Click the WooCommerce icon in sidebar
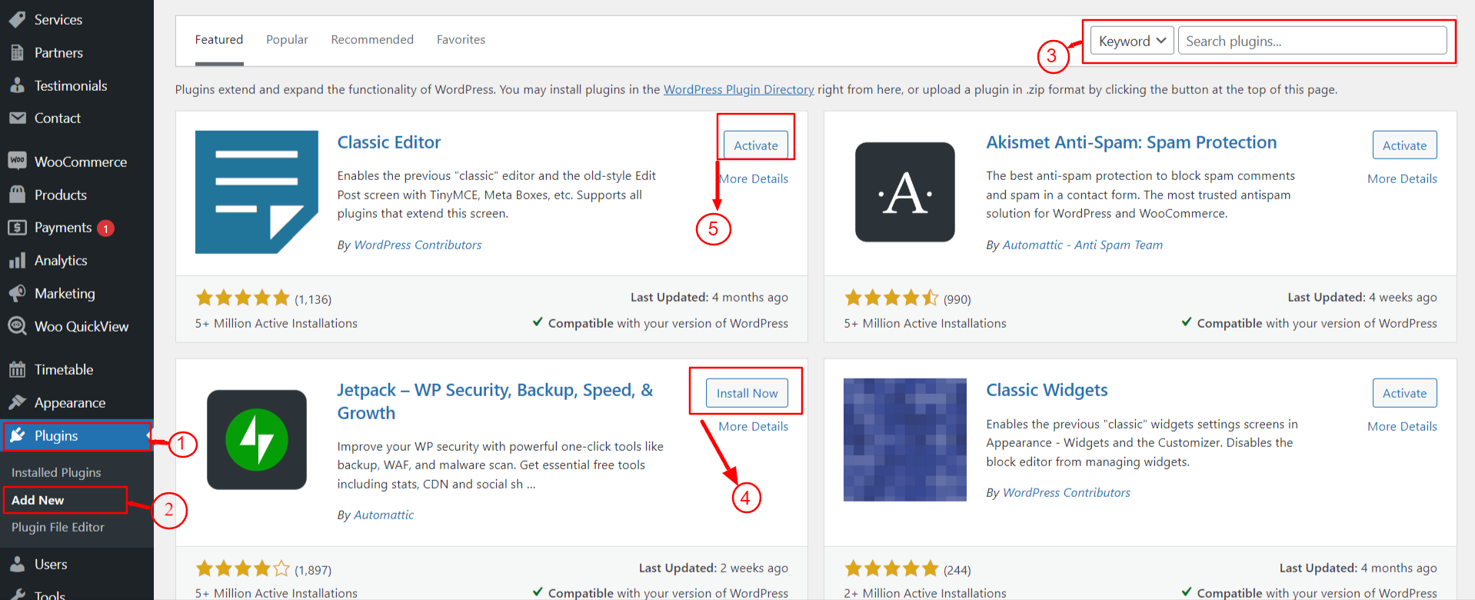The width and height of the screenshot is (1475, 600). coord(17,161)
